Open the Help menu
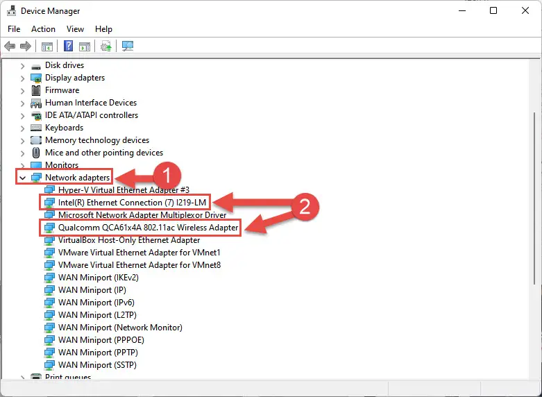The height and width of the screenshot is (397, 542). (x=103, y=29)
